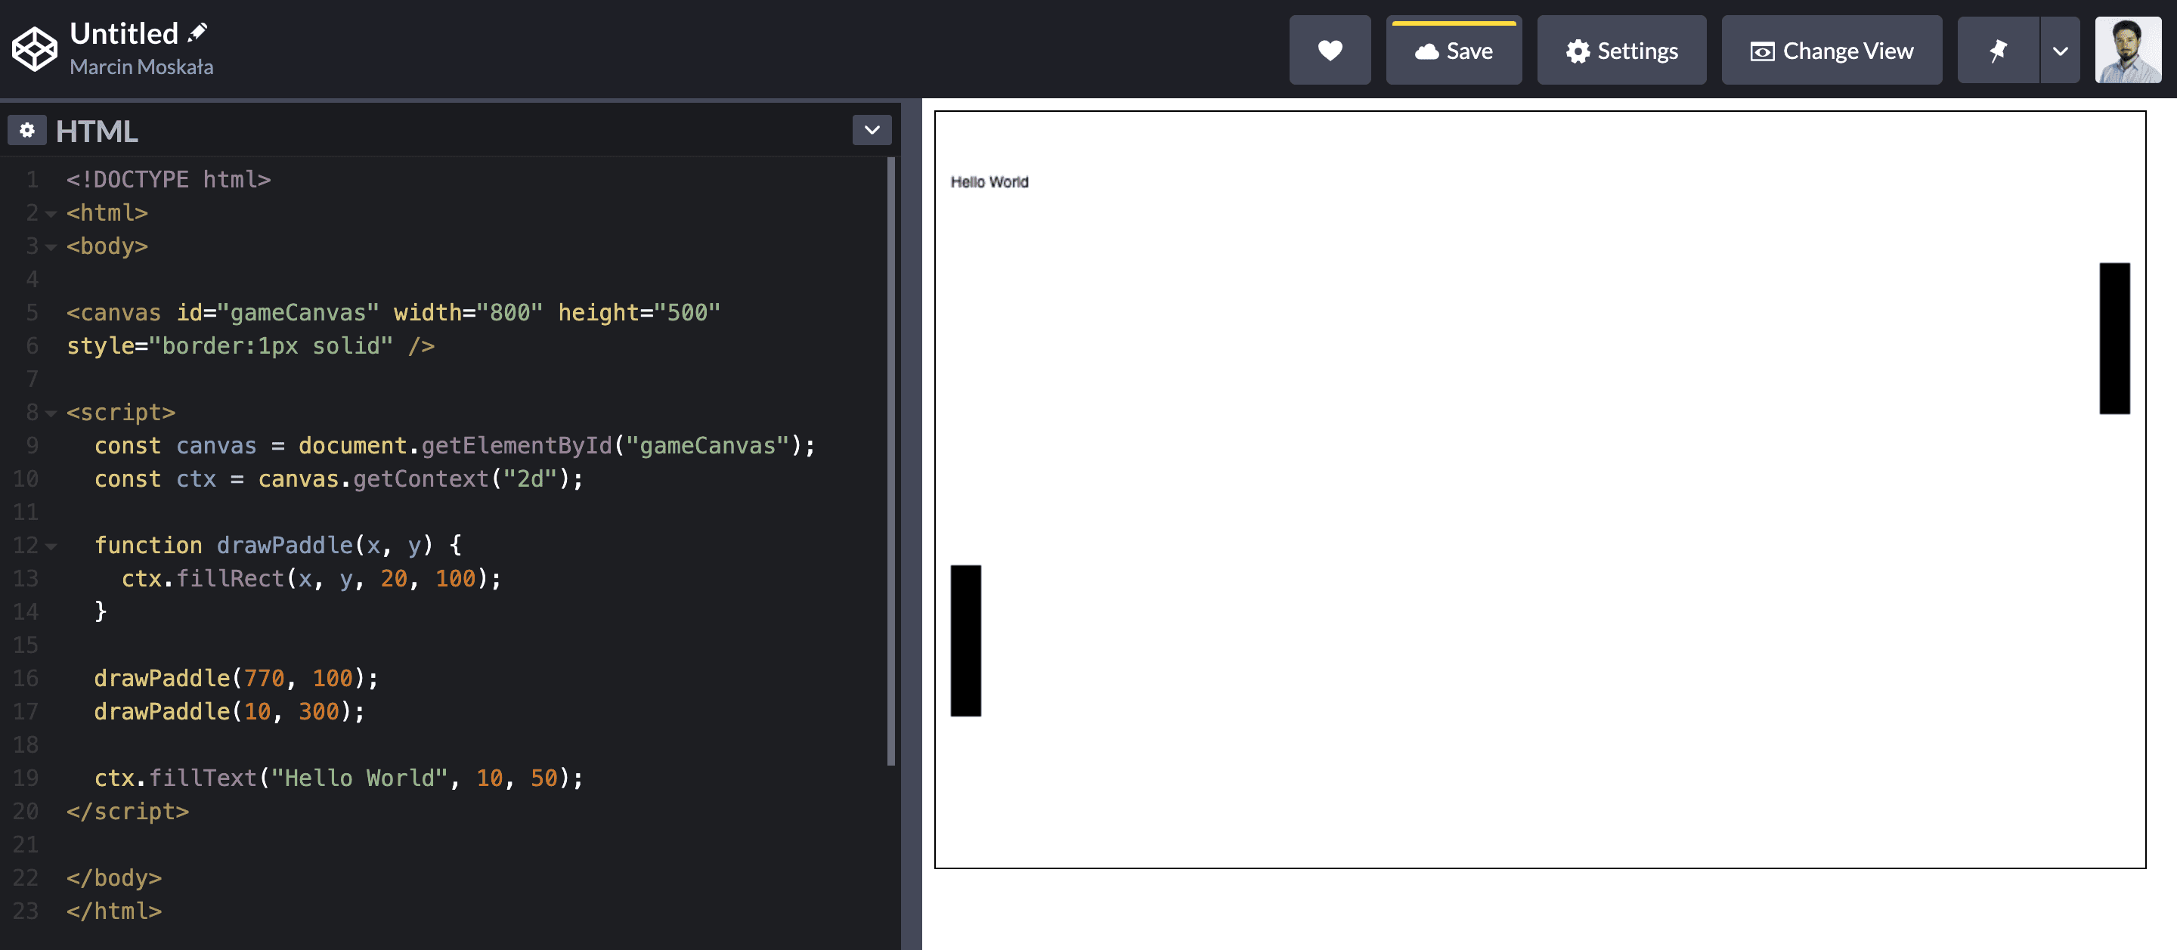Click the user profile avatar
The image size is (2177, 950).
click(2127, 51)
